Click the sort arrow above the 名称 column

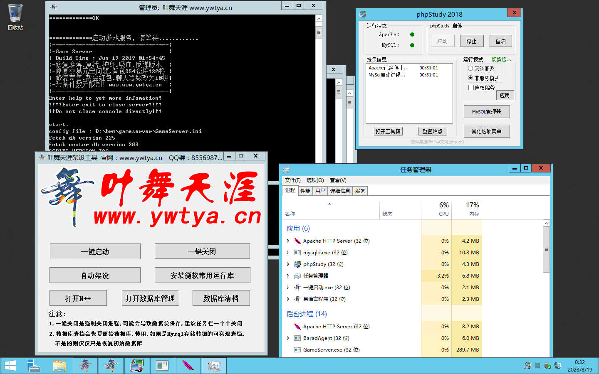click(x=329, y=204)
